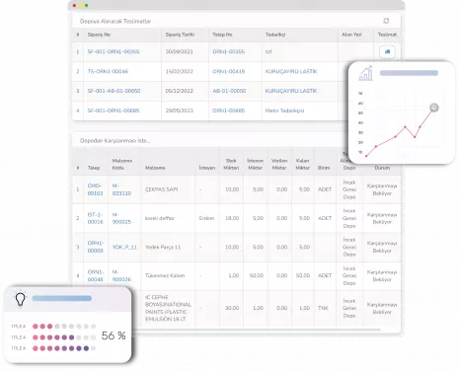Click the delivery truck button for SF-001-ORN1-00355

coord(387,51)
